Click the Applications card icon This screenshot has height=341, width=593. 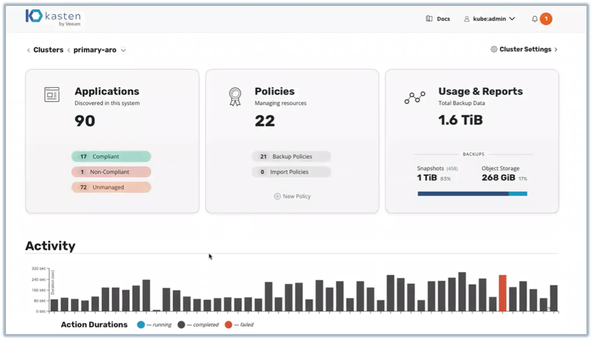(x=52, y=95)
